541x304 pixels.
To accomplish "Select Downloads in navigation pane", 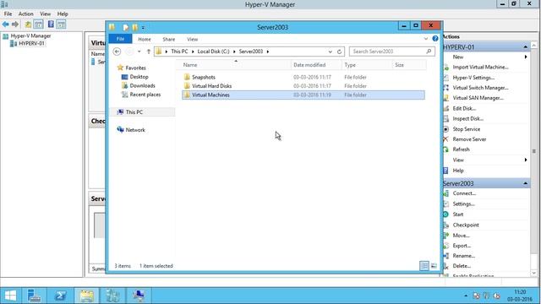I will click(x=143, y=85).
